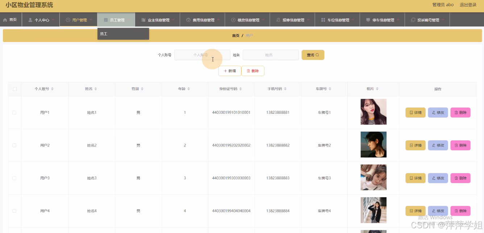Viewport: 484px width, 233px height.
Task: Click the person icon in 个人中心 menu
Action: (30, 20)
